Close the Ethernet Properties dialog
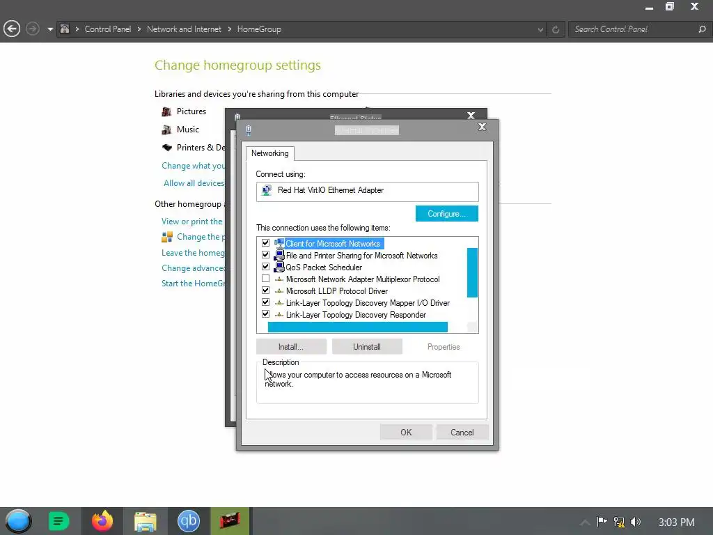The width and height of the screenshot is (713, 535). [x=482, y=127]
